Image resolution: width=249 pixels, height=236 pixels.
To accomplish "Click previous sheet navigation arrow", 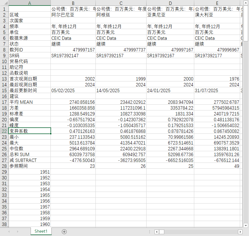I will tap(9, 231).
